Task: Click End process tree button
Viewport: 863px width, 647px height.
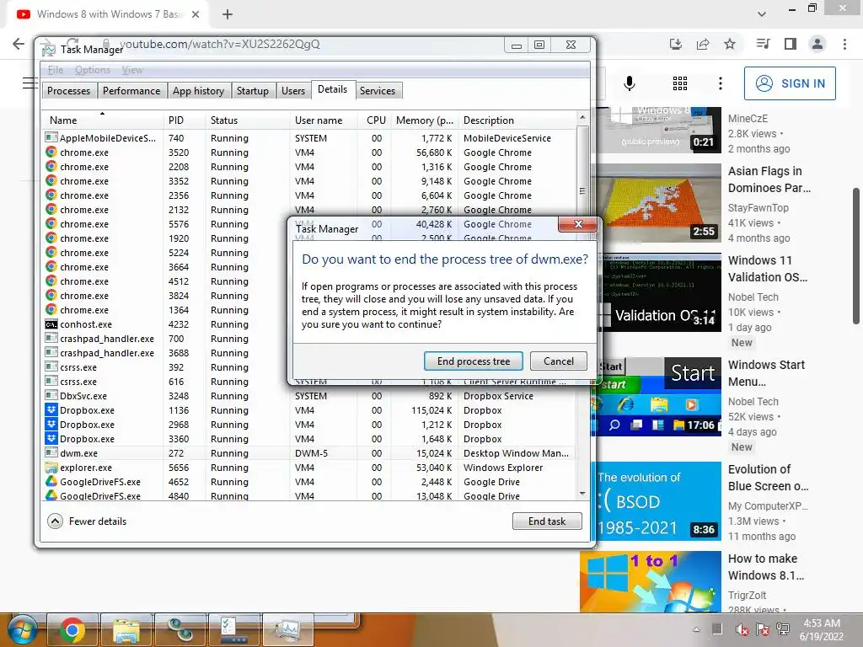Action: [474, 361]
